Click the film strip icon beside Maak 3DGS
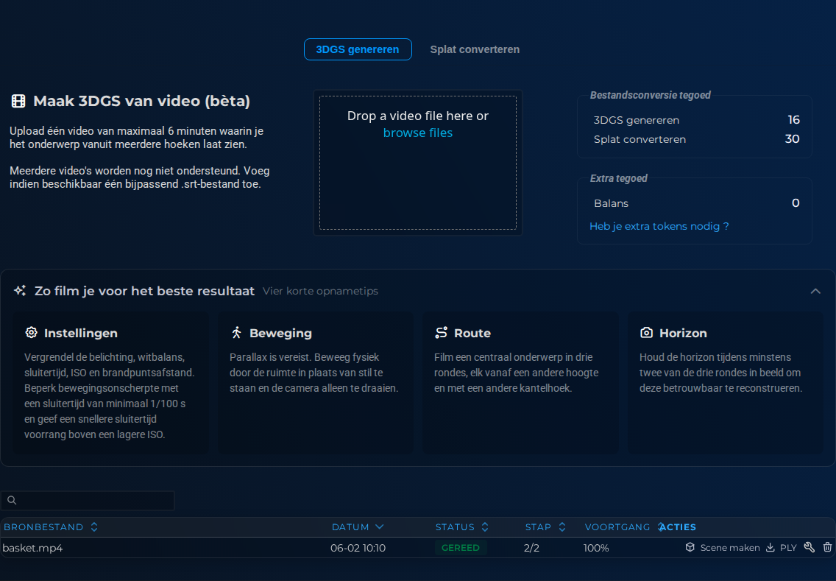 coord(18,101)
